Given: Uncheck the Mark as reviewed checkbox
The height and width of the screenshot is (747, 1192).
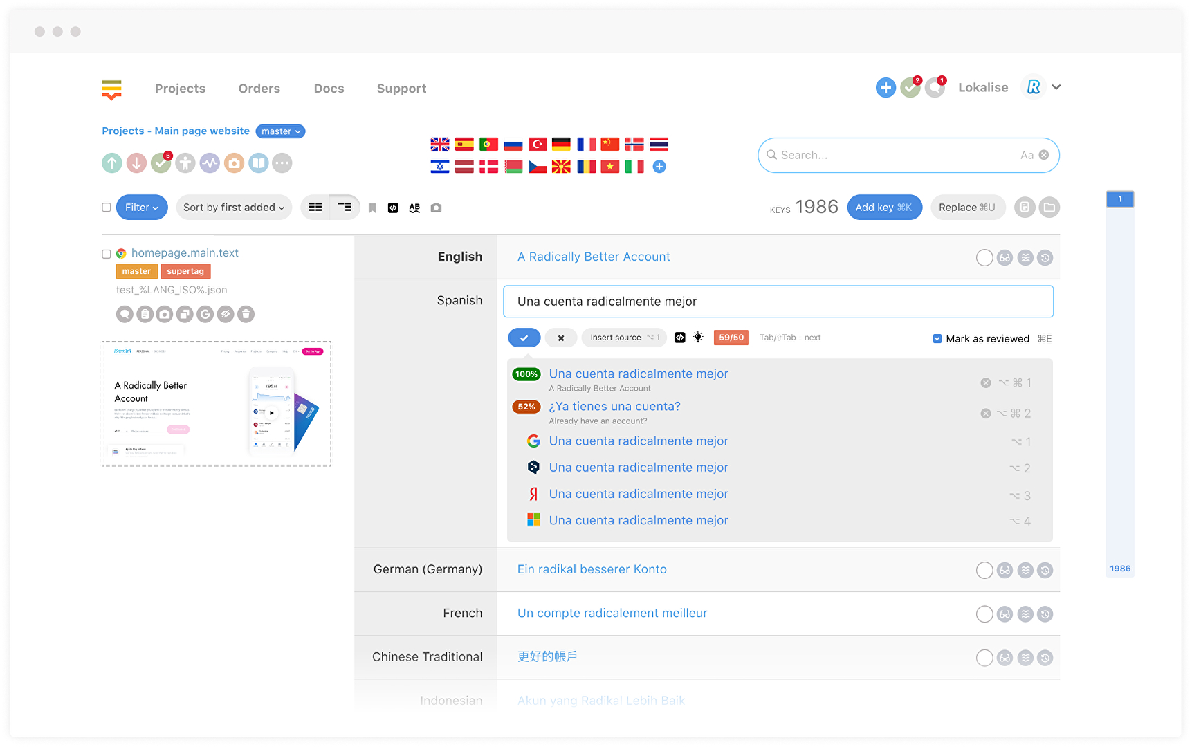Looking at the screenshot, I should click(937, 339).
